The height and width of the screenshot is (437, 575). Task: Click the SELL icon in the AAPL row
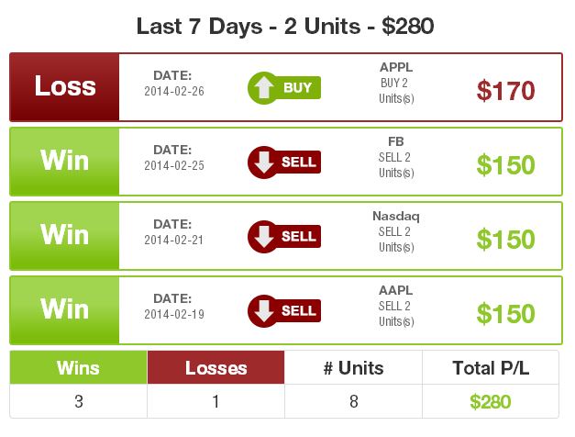pyautogui.click(x=284, y=311)
